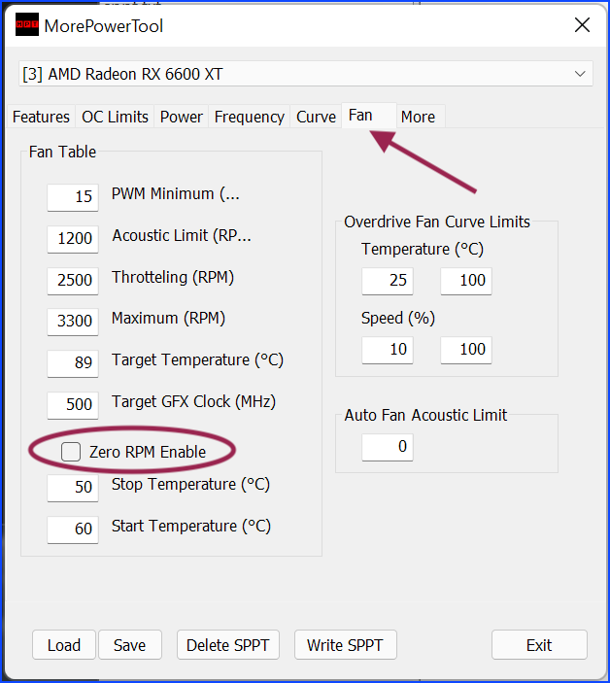Go to the Frequency tab

coord(249,117)
